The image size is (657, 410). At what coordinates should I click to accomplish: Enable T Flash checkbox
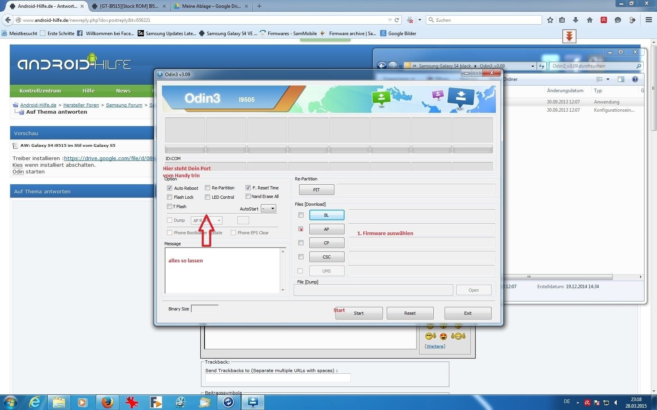point(170,207)
